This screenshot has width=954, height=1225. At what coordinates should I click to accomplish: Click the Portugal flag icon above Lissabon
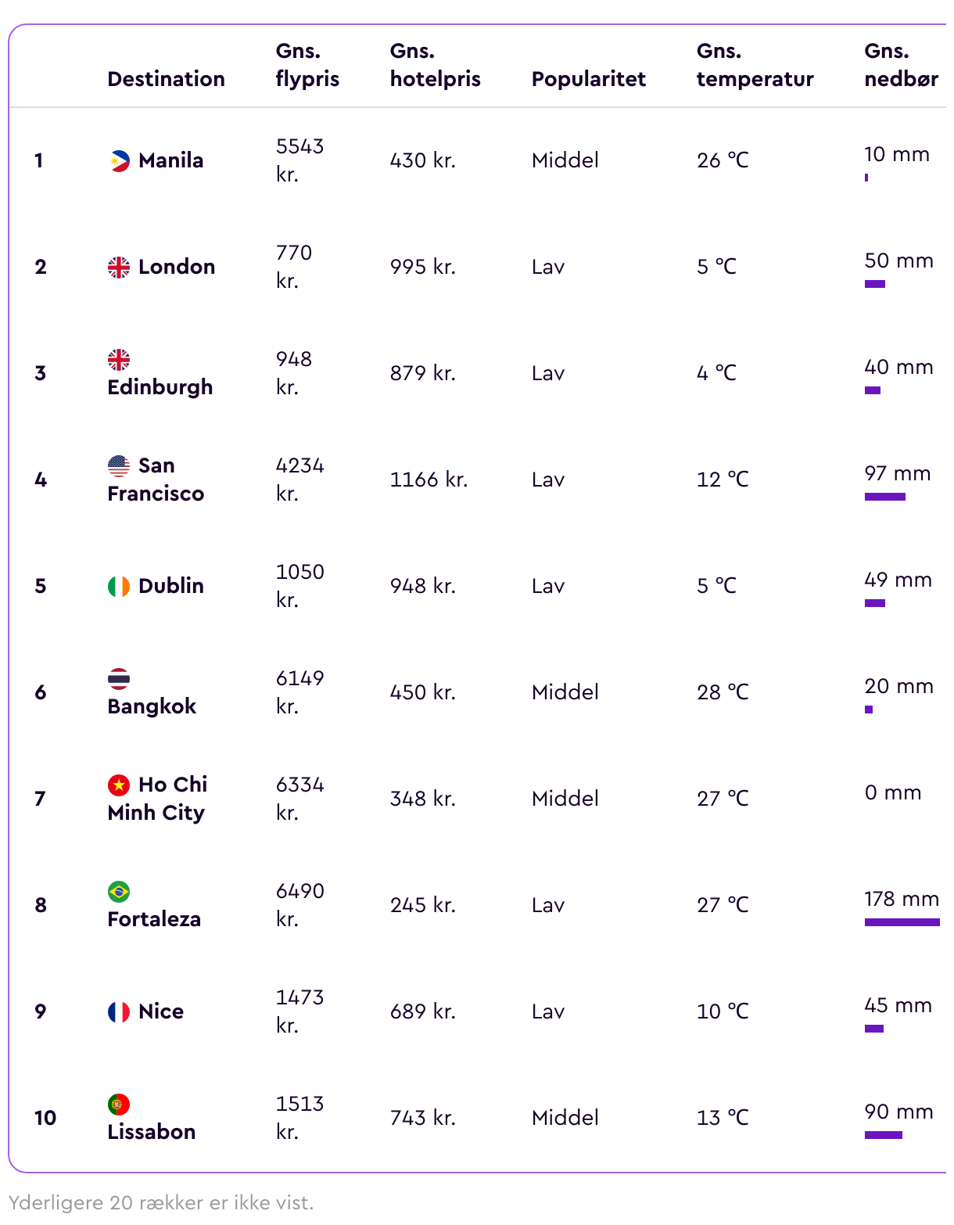pos(119,1105)
